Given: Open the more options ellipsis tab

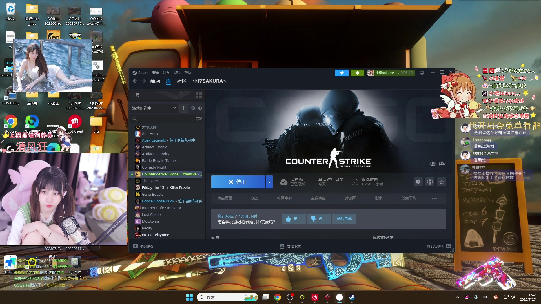Looking at the screenshot, I should click(x=434, y=198).
